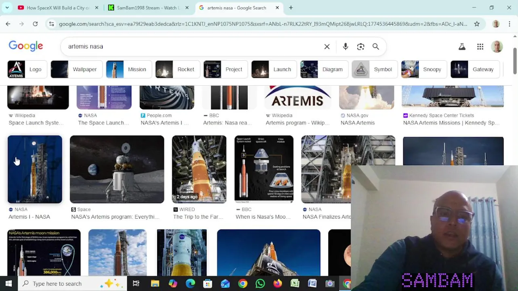Screen dimensions: 518x291
Task: Launch Microsoft Edge from the taskbar
Action: pyautogui.click(x=190, y=284)
